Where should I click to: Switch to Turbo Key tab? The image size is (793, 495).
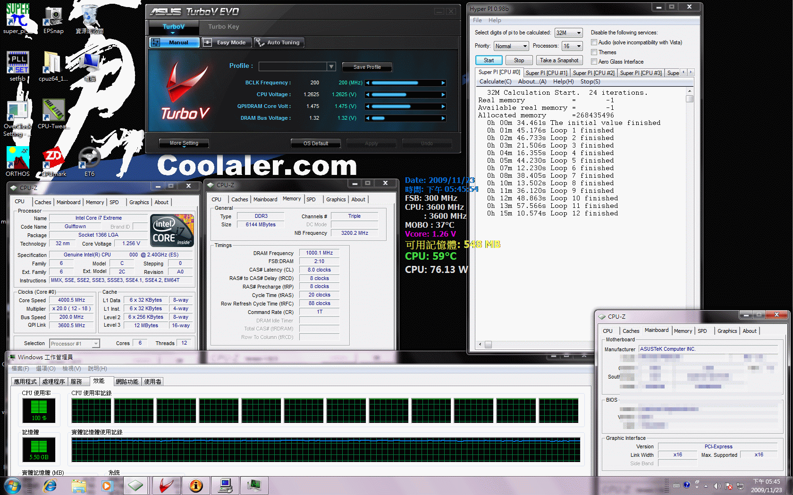tap(223, 27)
